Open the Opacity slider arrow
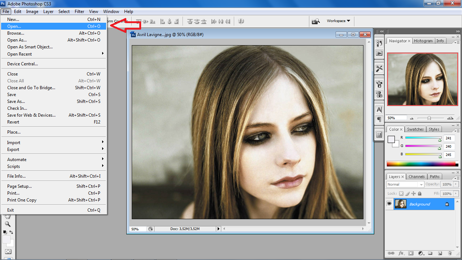The image size is (462, 260). click(455, 184)
